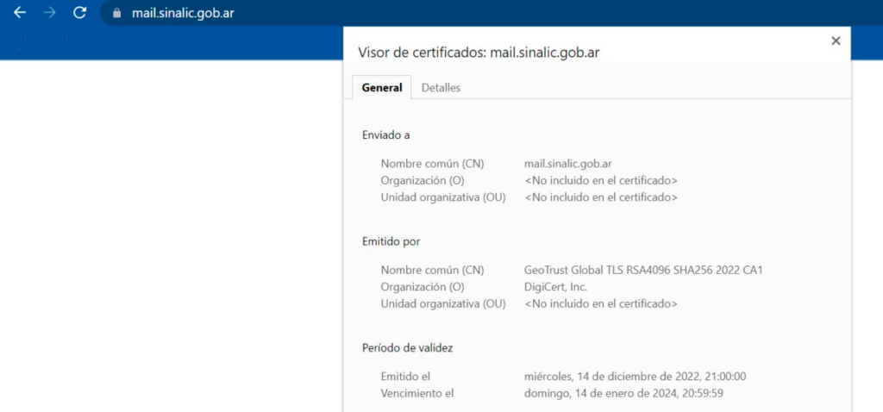Click 'Organización (O)' under Emitido por
Viewport: 883px width, 412px height.
tap(423, 287)
